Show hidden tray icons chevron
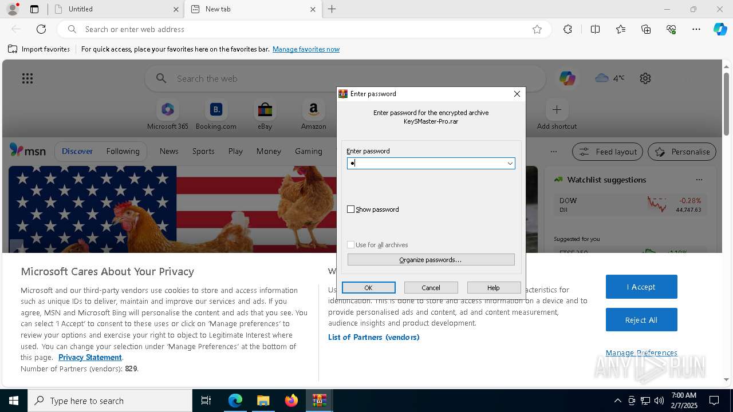 tap(617, 401)
